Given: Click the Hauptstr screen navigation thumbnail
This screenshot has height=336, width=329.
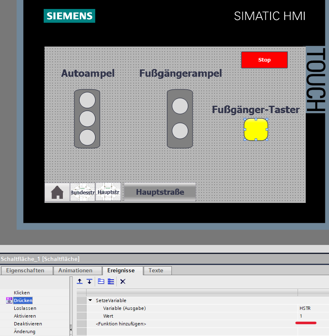Looking at the screenshot, I should (x=108, y=192).
